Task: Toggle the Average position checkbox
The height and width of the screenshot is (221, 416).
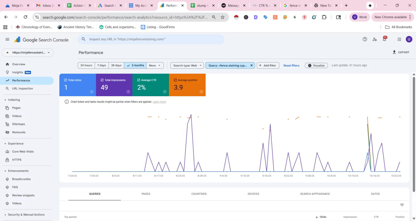Action: pos(175,80)
